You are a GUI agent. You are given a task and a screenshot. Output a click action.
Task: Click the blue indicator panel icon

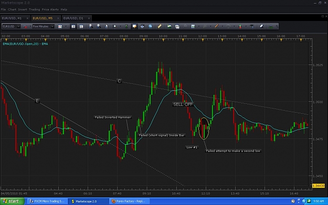click(193, 26)
